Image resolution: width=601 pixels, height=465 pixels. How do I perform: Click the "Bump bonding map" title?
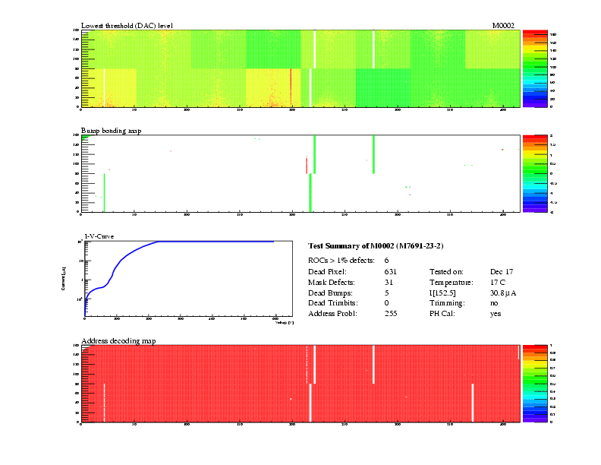[x=111, y=131]
